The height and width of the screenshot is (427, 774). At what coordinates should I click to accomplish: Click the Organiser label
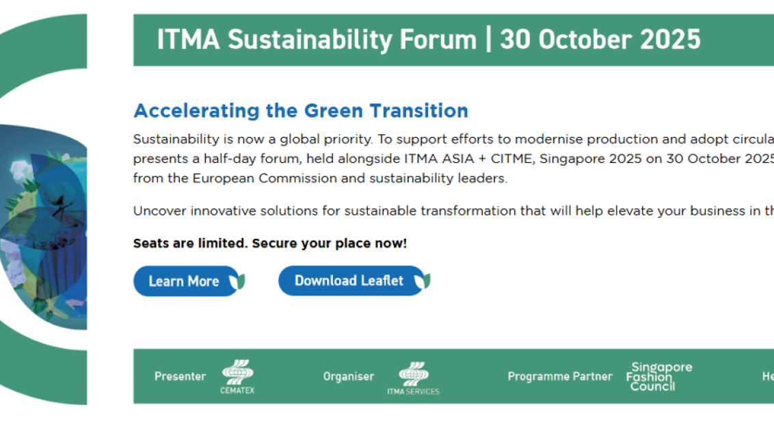pyautogui.click(x=349, y=376)
